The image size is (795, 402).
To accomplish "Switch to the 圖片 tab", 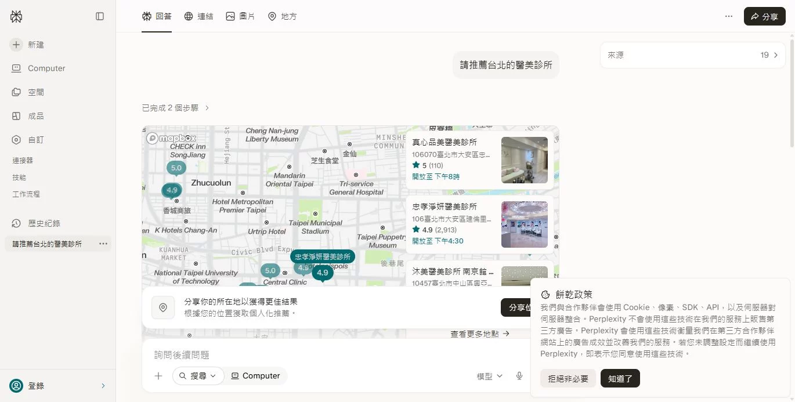I will pyautogui.click(x=240, y=16).
